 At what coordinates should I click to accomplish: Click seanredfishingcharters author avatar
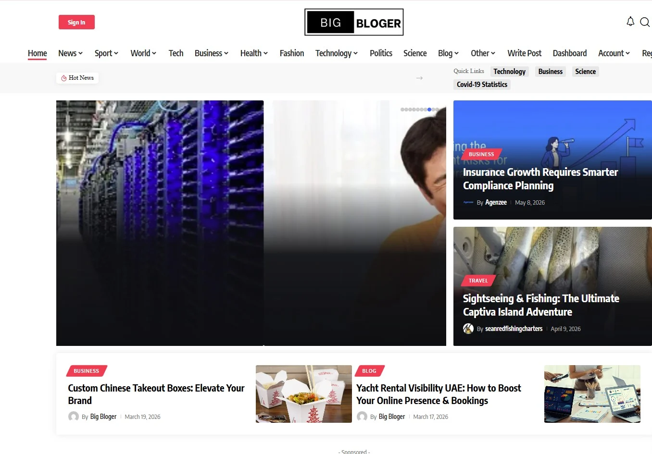(x=468, y=329)
